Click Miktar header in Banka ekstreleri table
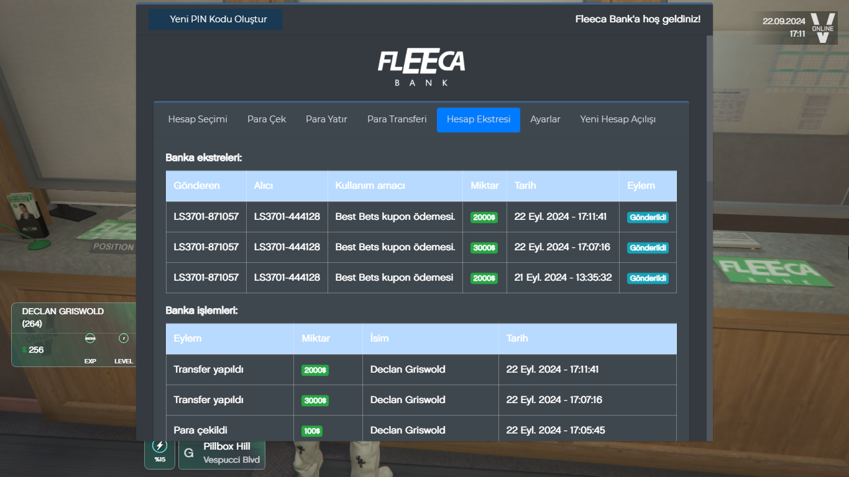 (x=485, y=186)
